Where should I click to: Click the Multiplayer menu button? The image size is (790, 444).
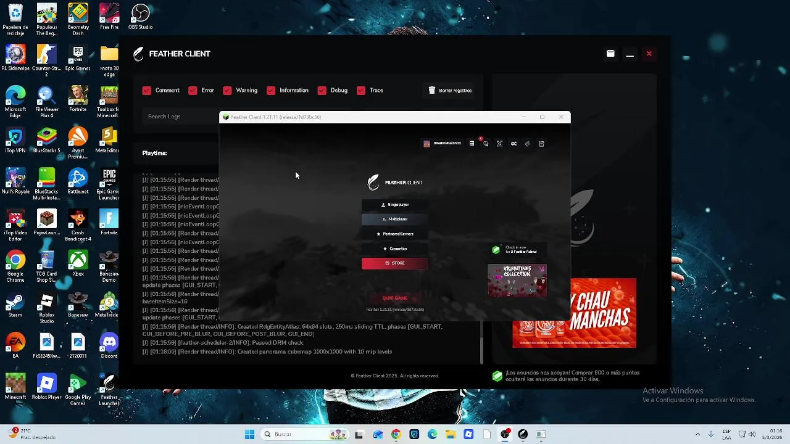tap(394, 219)
